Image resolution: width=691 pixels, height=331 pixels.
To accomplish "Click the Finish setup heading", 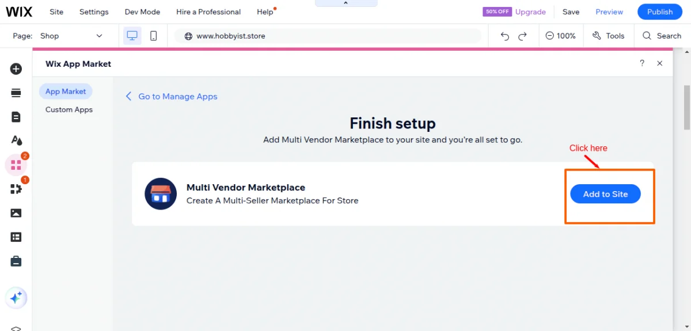I will pos(393,123).
